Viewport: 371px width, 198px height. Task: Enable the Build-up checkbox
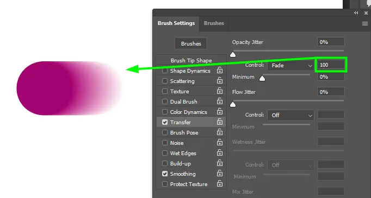pos(165,163)
